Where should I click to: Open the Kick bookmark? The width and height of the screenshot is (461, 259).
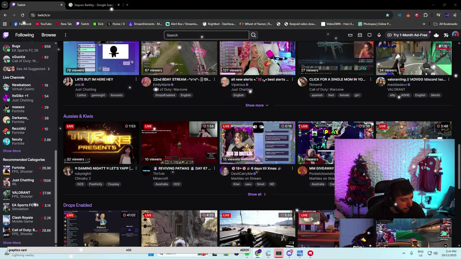98,24
